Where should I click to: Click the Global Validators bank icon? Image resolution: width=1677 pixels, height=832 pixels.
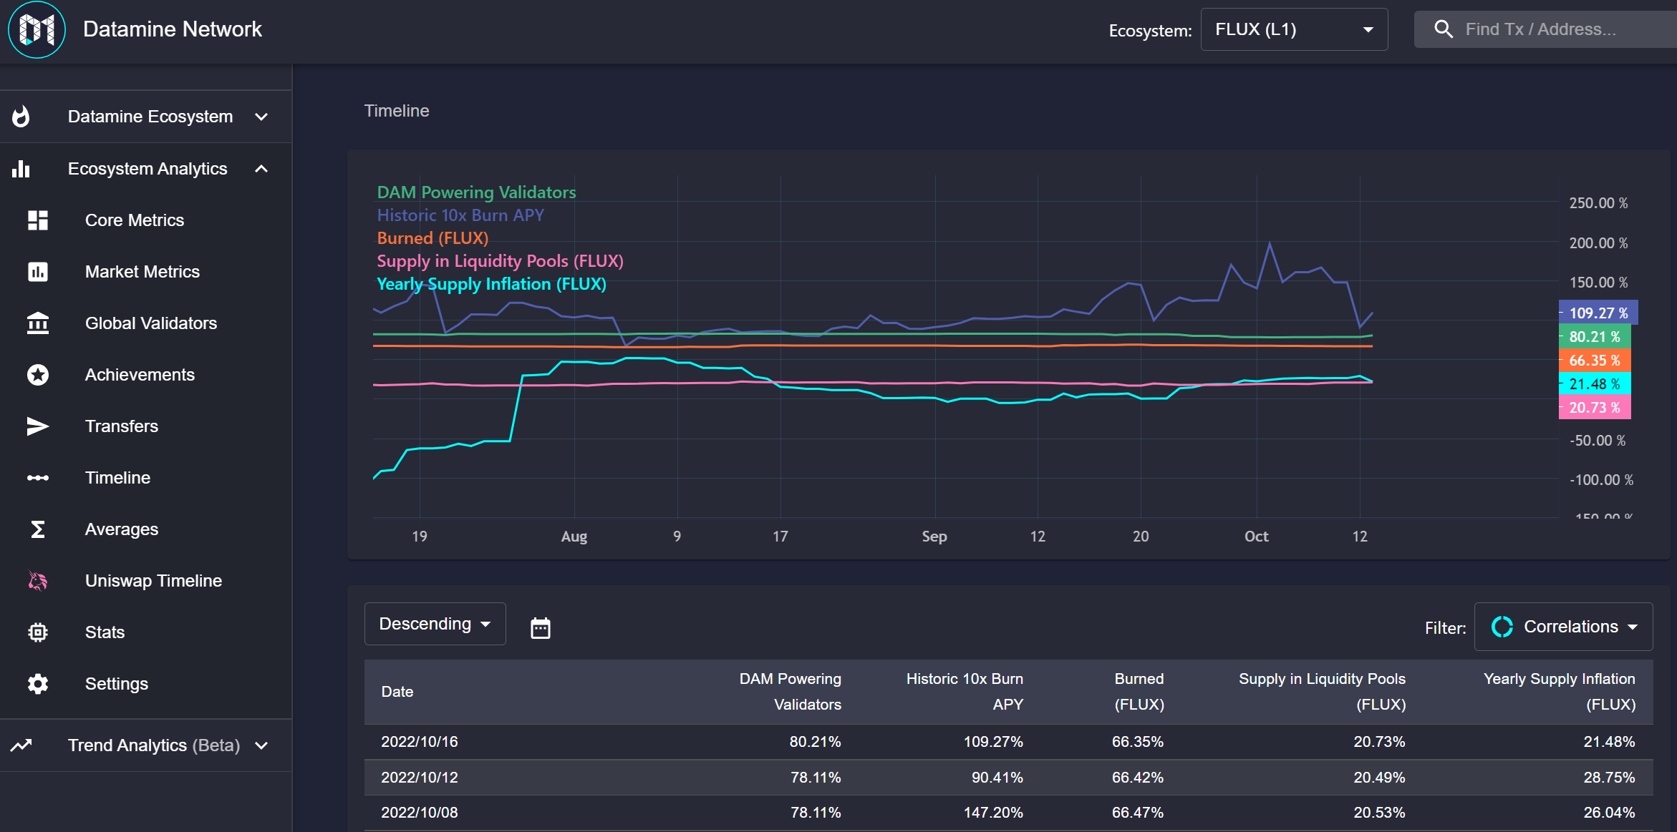(x=38, y=323)
